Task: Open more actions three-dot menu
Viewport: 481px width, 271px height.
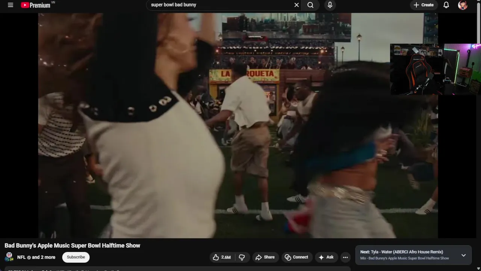Action: click(345, 257)
